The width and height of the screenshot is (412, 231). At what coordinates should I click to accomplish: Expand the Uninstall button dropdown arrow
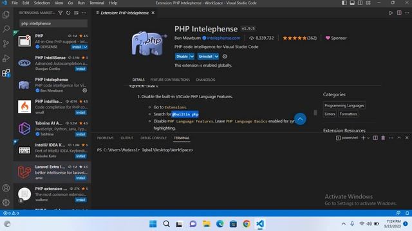[216, 56]
